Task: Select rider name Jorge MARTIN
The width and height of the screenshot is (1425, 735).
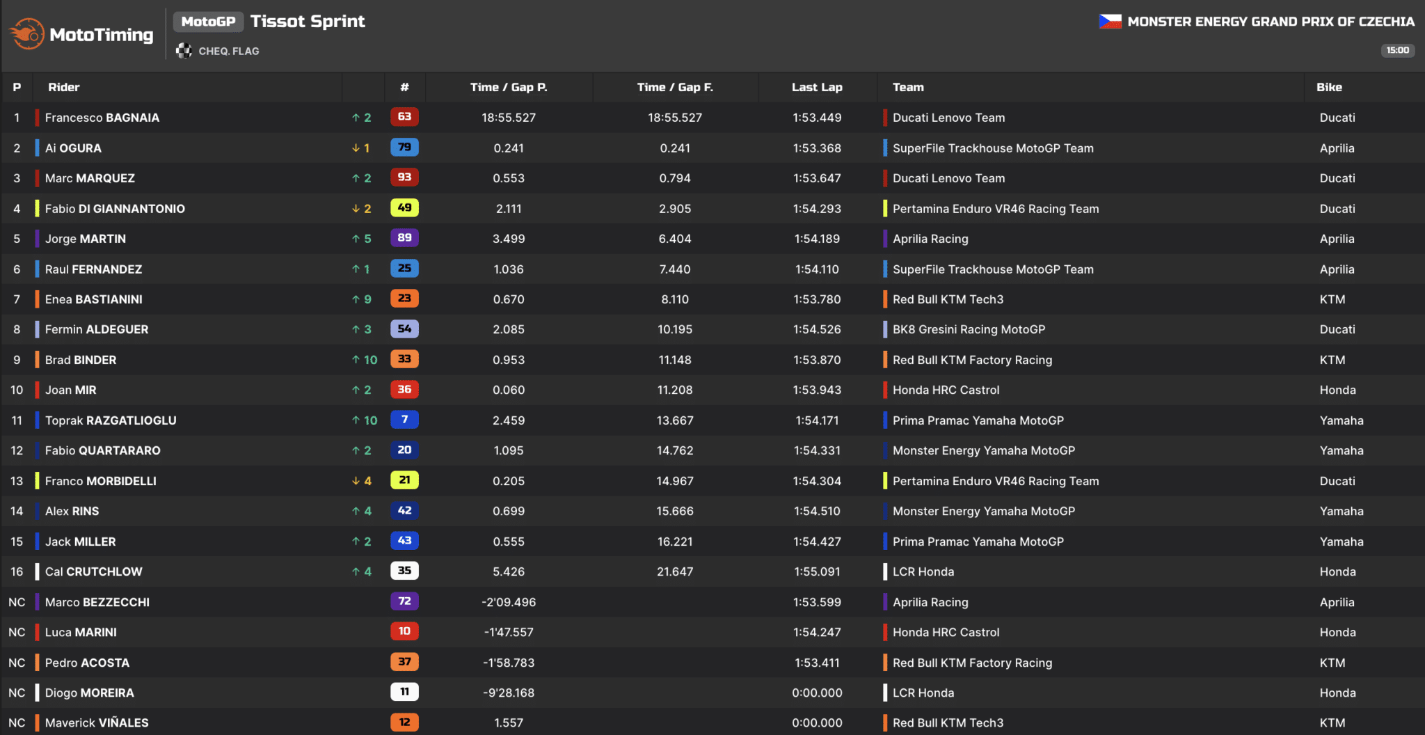Action: tap(86, 239)
